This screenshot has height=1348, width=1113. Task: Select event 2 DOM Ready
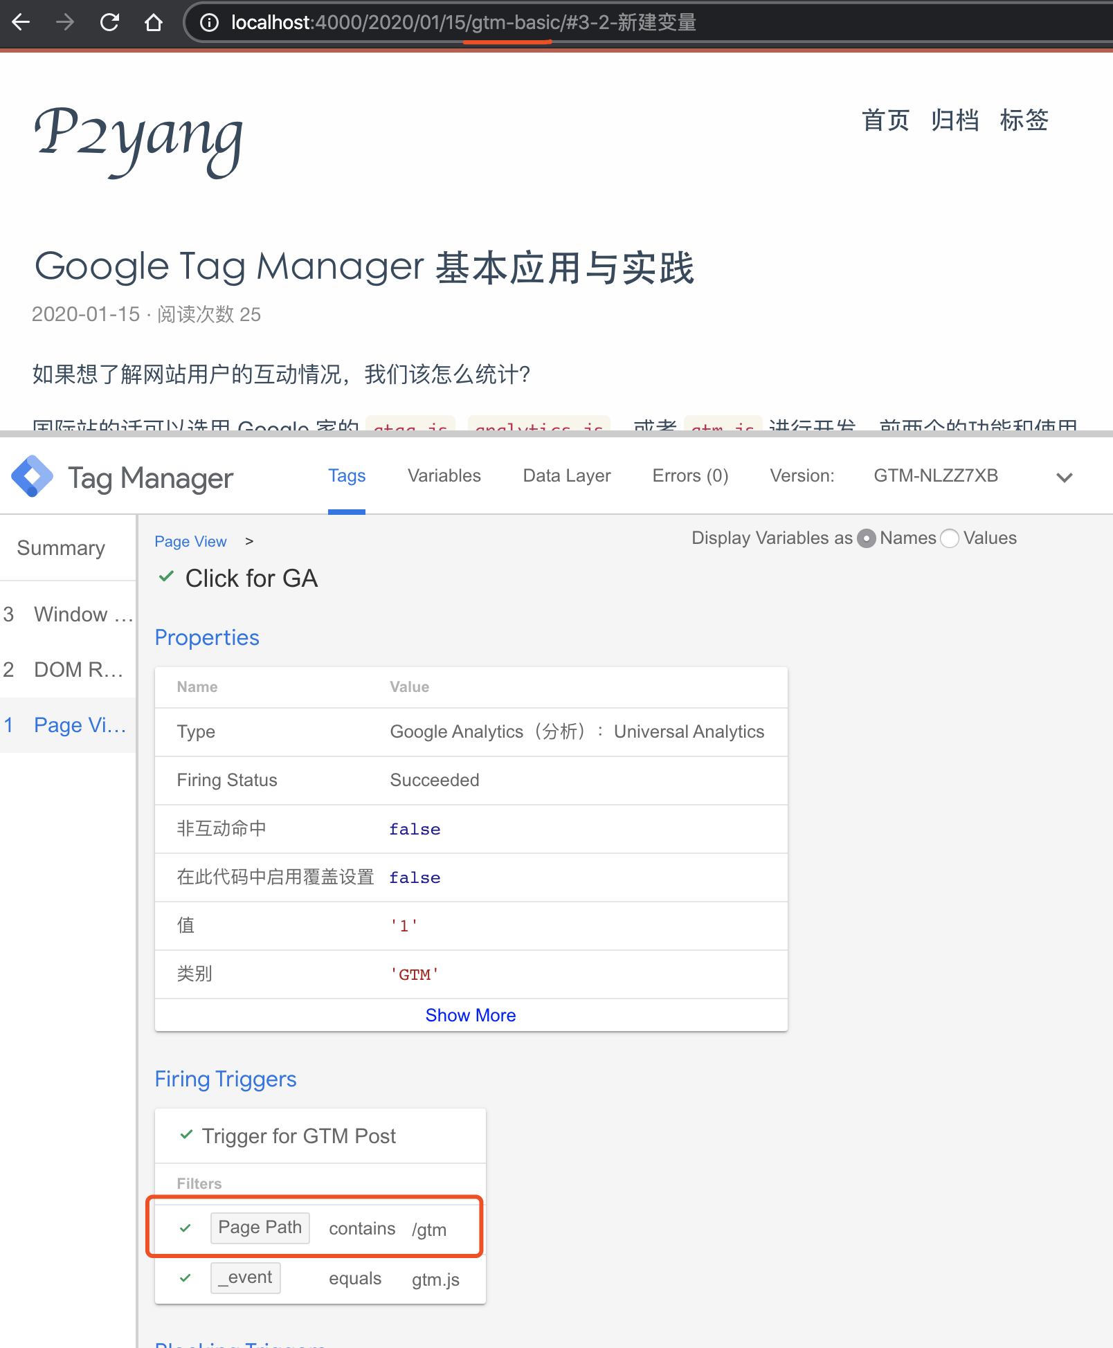point(68,670)
